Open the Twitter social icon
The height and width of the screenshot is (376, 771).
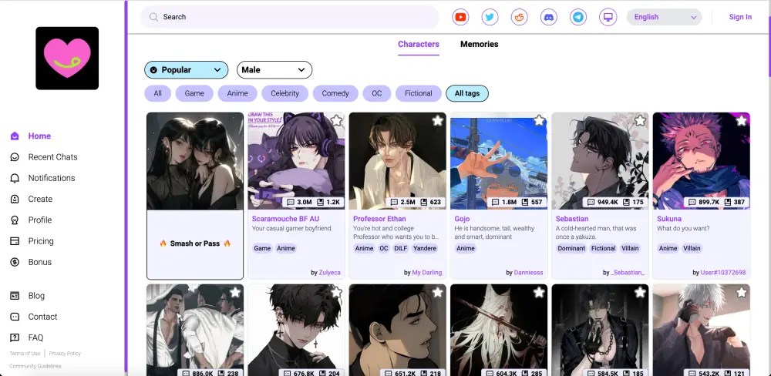pos(490,17)
